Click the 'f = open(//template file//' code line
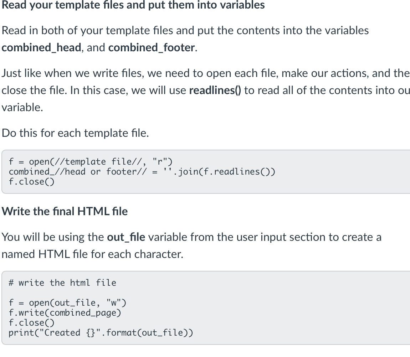This screenshot has height=357, width=410. 91,162
